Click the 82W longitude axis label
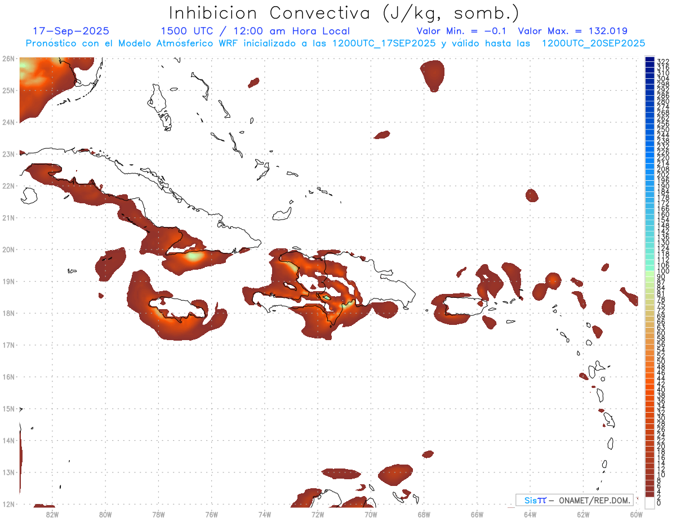This screenshot has height=522, width=676. [52, 514]
